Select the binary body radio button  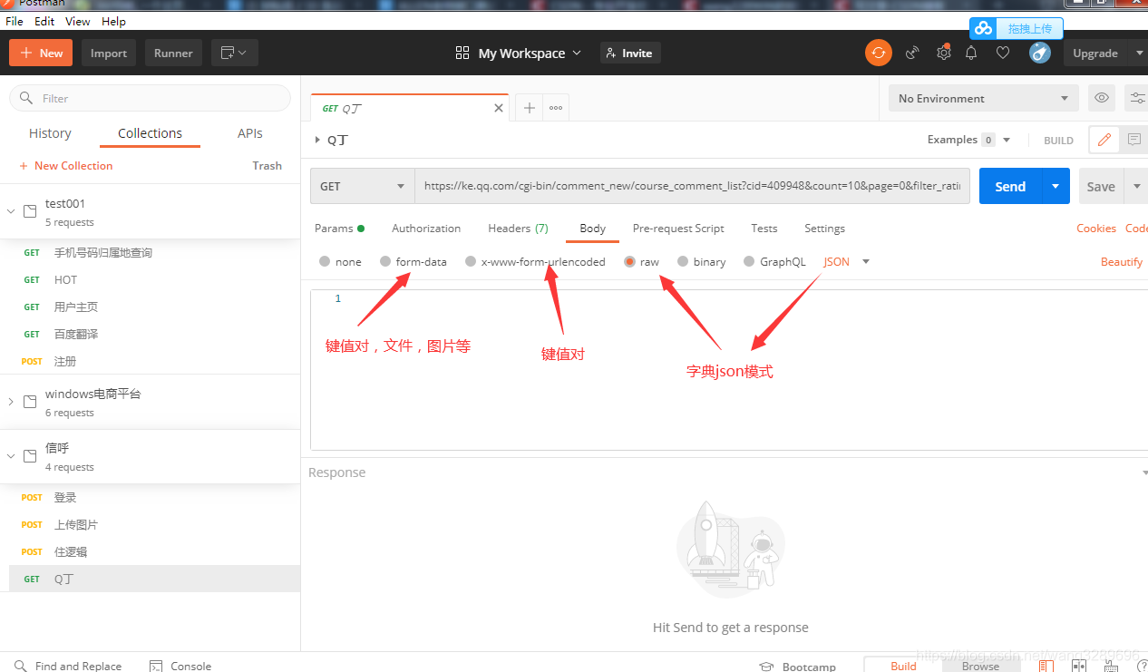[x=683, y=261]
